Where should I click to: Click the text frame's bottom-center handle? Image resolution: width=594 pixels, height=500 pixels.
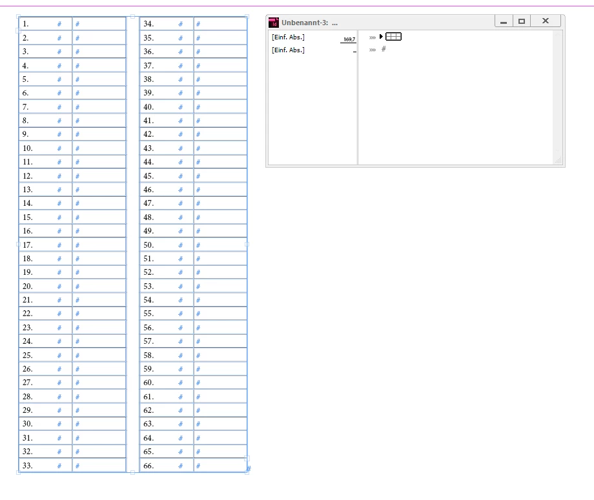pos(132,472)
